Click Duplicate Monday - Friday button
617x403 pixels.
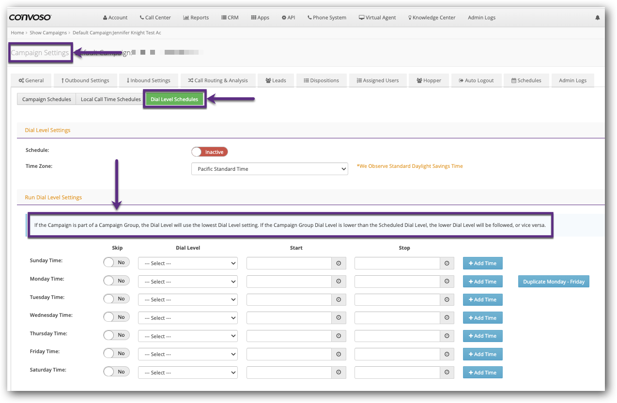coord(554,282)
